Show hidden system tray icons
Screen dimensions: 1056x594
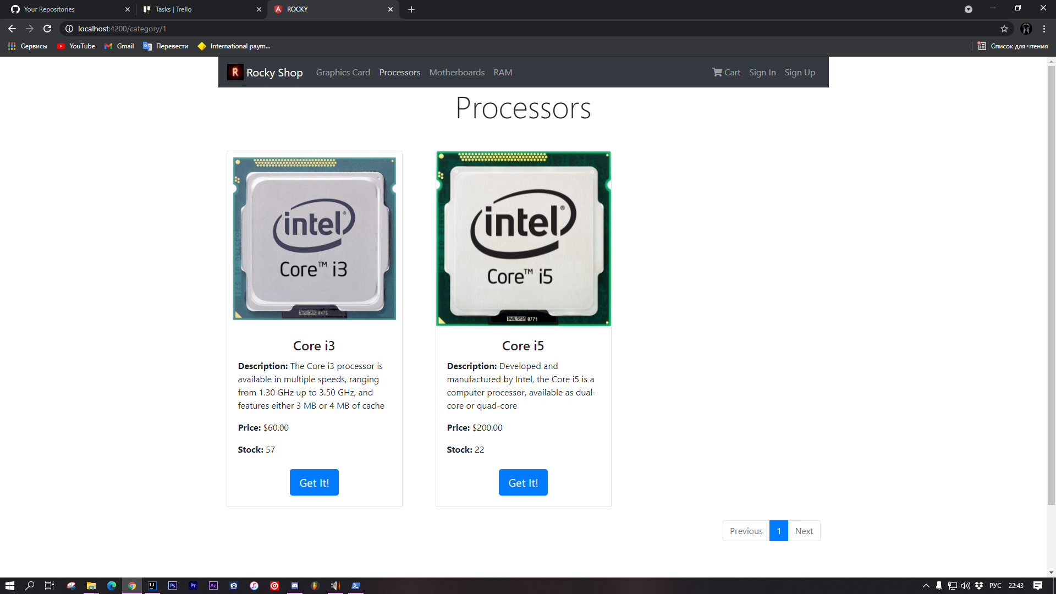pyautogui.click(x=926, y=586)
